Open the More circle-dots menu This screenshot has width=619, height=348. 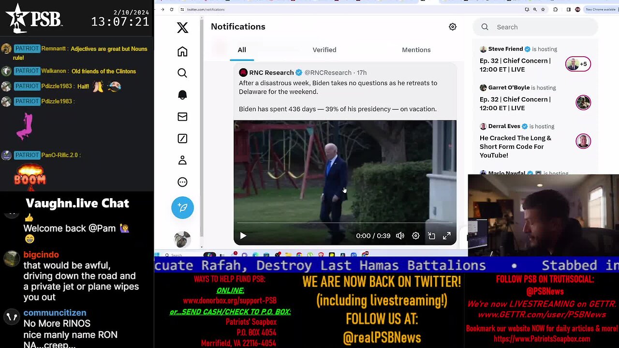pos(182,182)
